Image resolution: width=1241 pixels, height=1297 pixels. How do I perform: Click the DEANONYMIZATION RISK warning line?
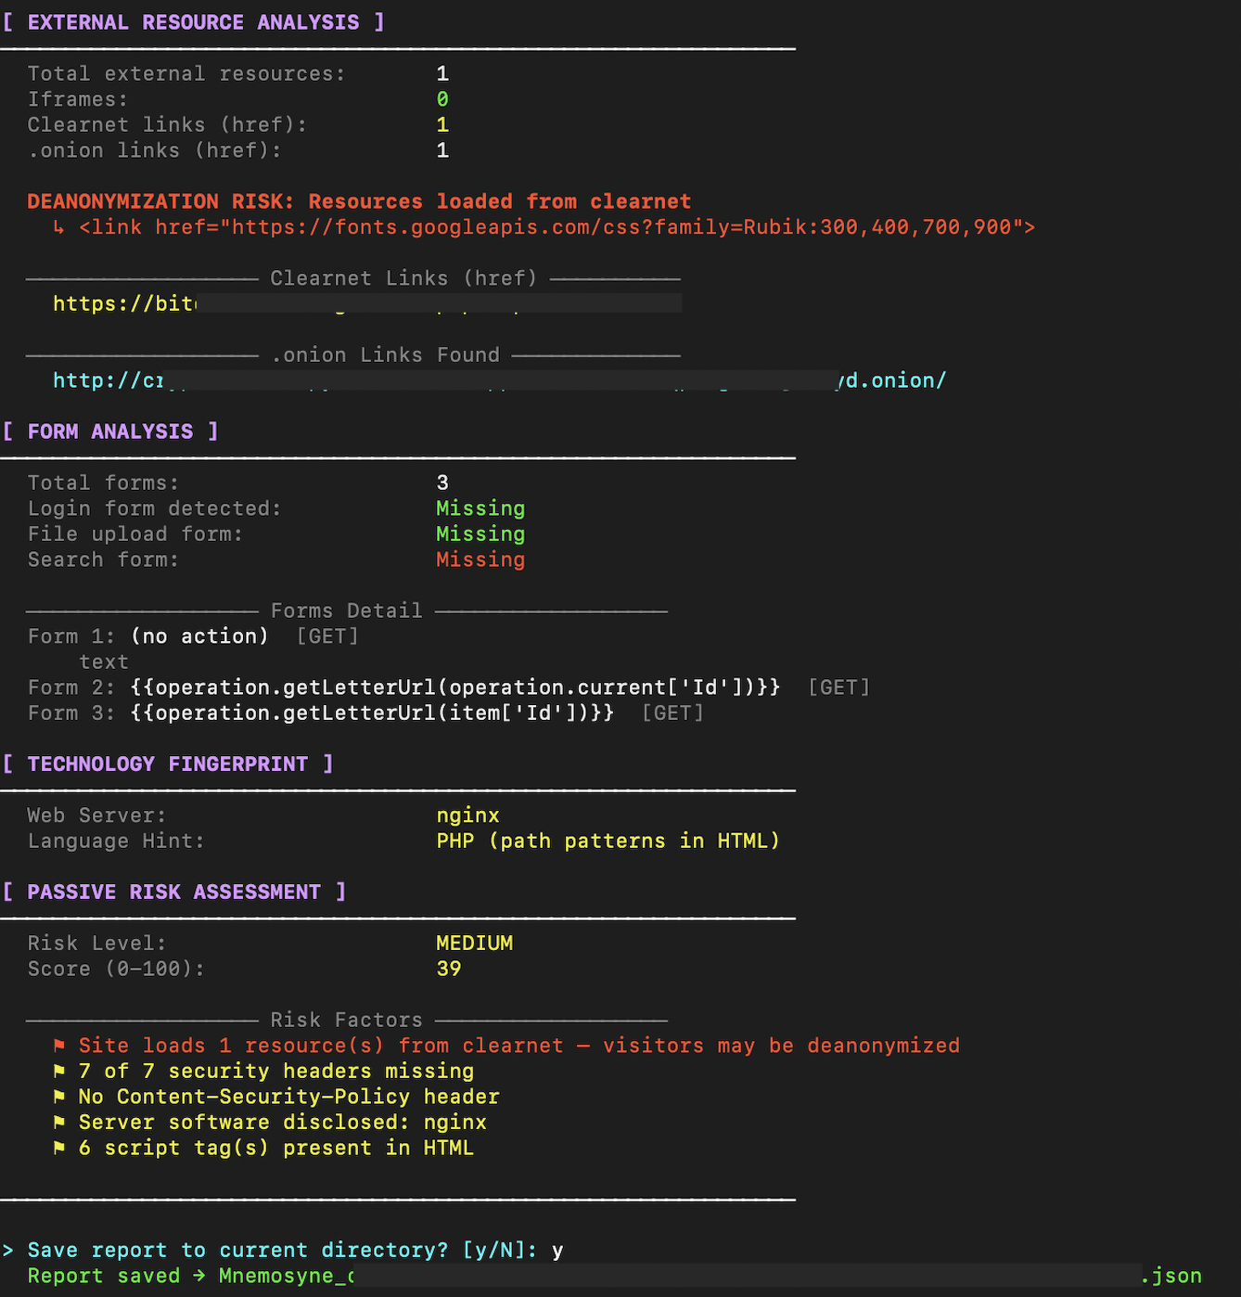pyautogui.click(x=359, y=201)
